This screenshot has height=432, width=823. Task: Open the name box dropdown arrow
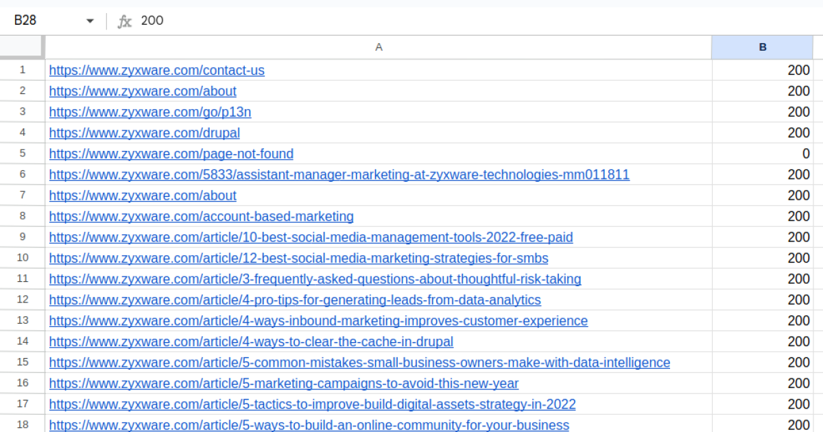click(89, 21)
